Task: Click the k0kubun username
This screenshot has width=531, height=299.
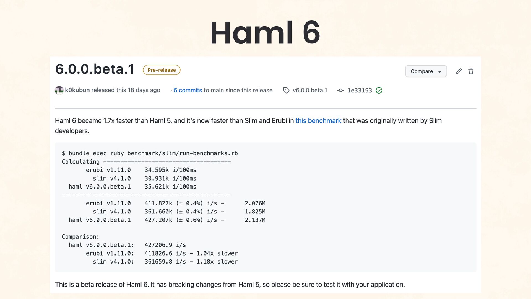Action: click(77, 90)
